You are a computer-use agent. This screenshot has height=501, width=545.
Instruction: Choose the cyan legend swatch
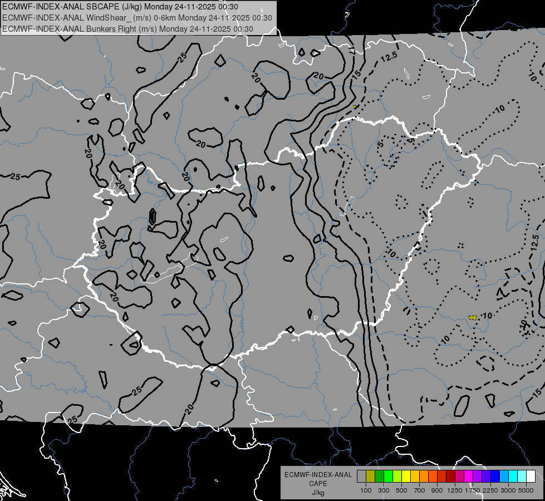point(513,476)
